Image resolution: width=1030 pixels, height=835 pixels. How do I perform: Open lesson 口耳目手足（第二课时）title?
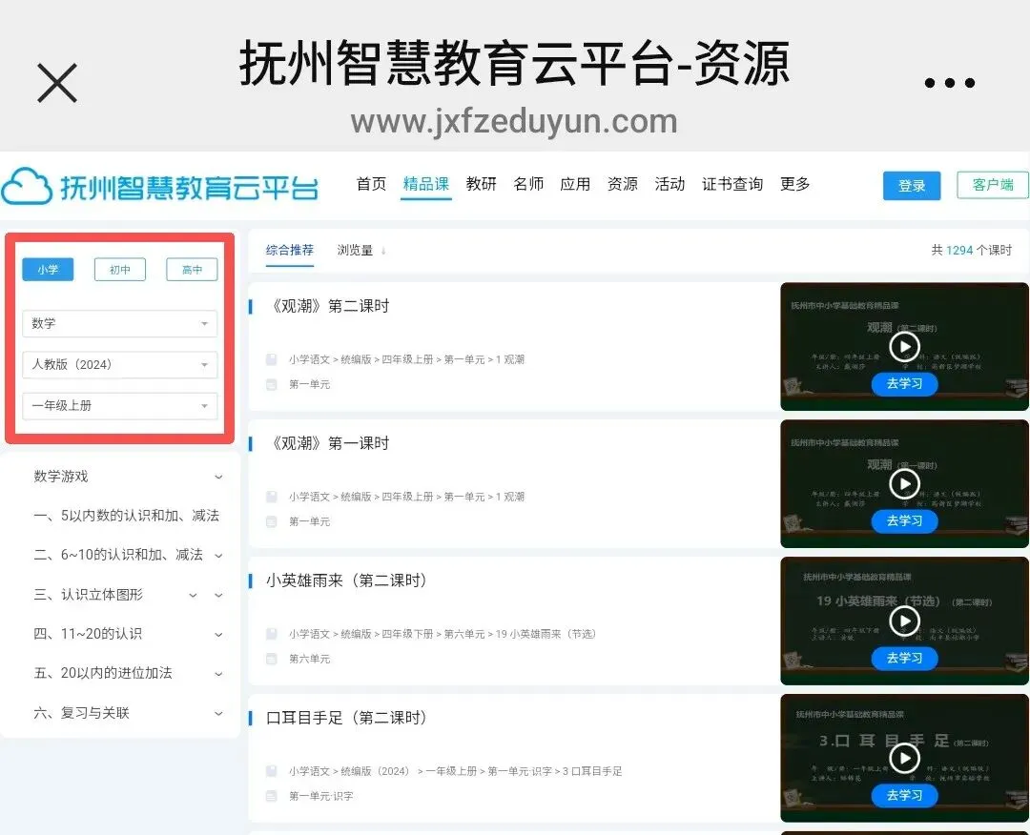coord(347,718)
